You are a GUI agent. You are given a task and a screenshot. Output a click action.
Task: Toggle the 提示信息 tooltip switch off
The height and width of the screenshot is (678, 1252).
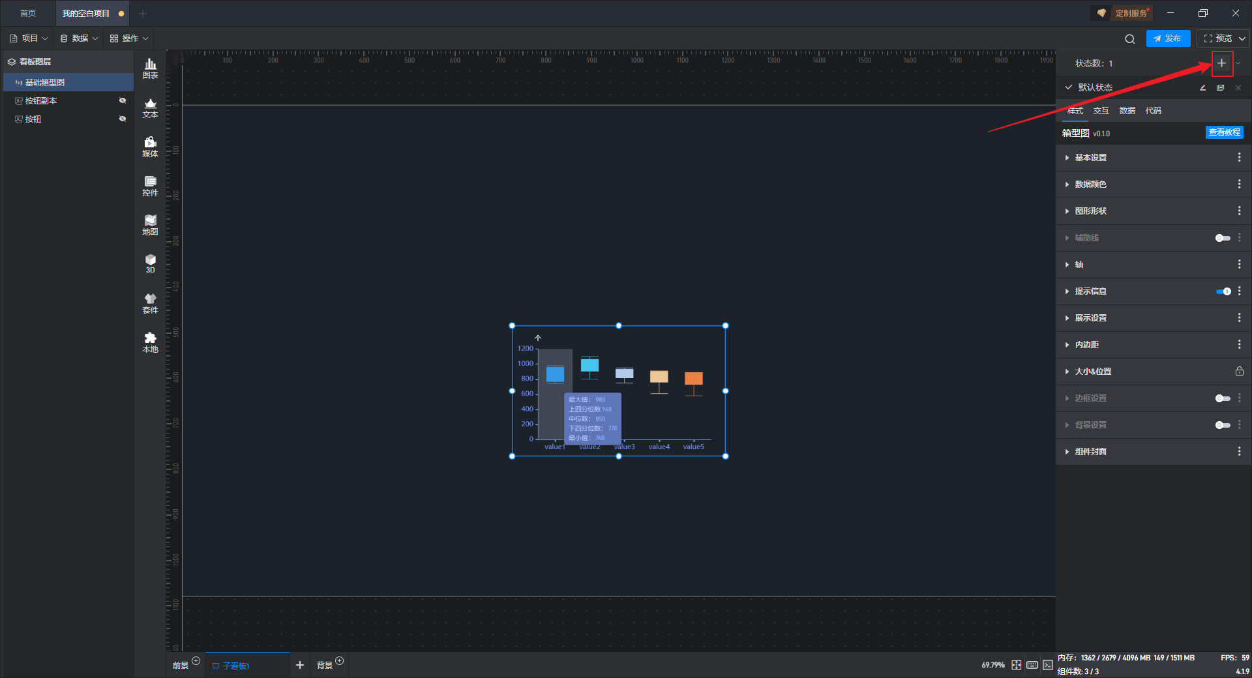click(x=1223, y=291)
